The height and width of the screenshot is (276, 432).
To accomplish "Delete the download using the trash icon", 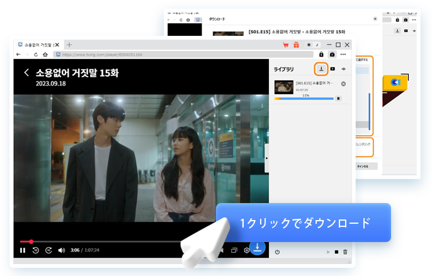I will click(x=345, y=251).
